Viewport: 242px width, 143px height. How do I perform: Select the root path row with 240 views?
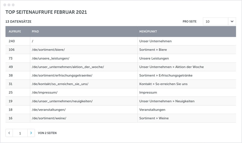point(32,41)
